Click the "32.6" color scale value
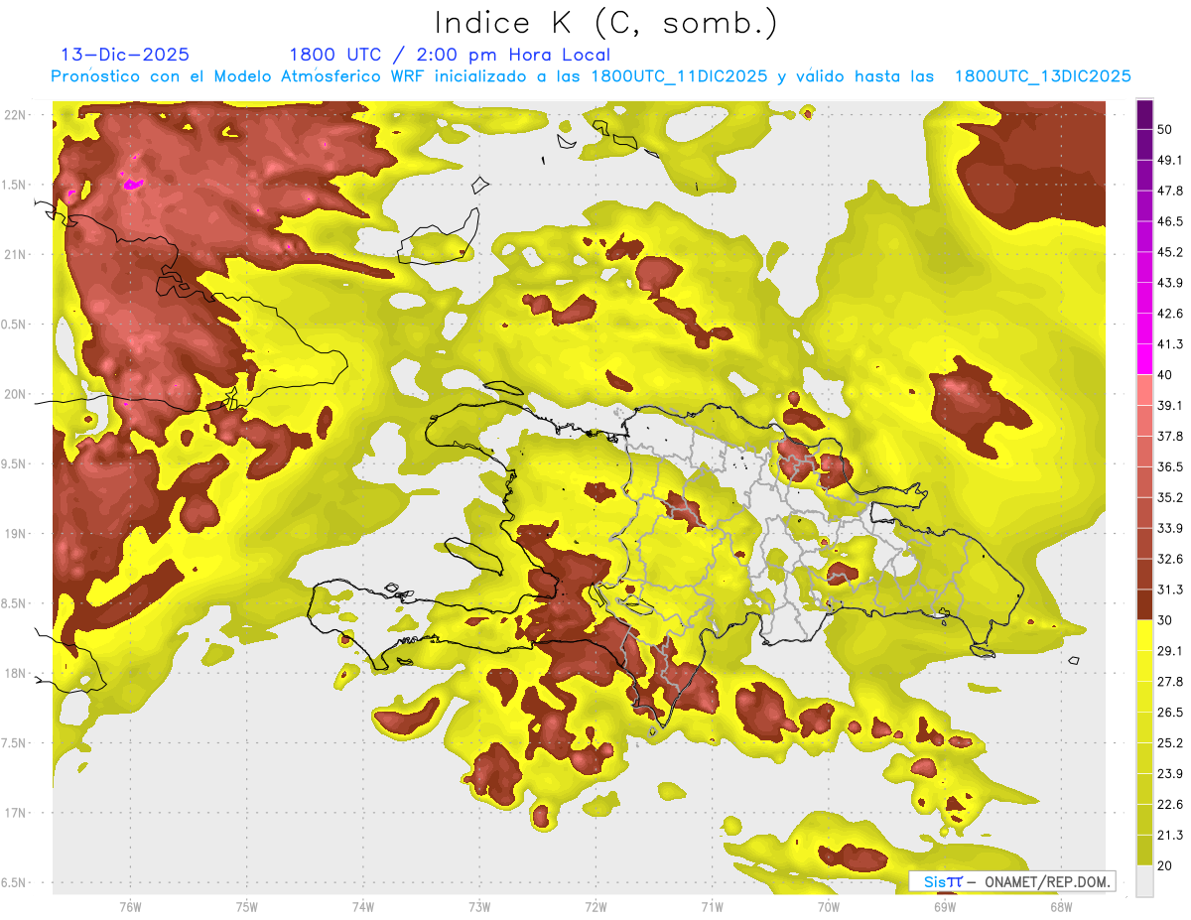This screenshot has height=920, width=1191. (1170, 559)
